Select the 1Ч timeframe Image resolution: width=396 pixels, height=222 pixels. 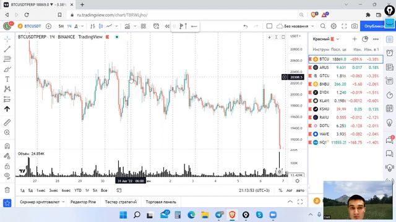click(x=69, y=26)
